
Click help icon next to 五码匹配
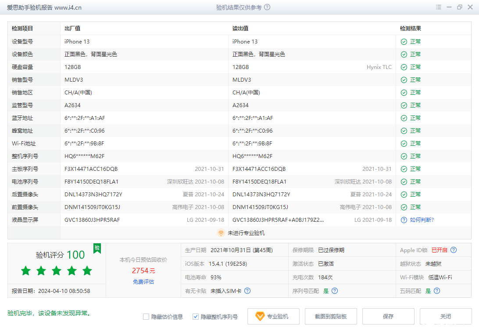437,291
